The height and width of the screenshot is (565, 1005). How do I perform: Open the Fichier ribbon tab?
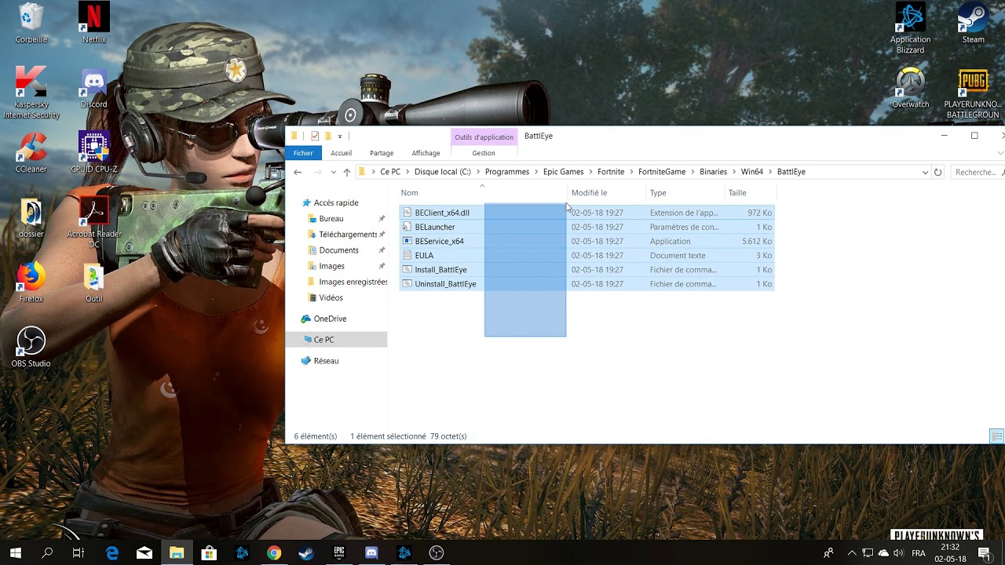point(303,153)
